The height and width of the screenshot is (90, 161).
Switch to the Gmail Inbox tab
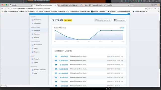pyautogui.click(x=69, y=5)
